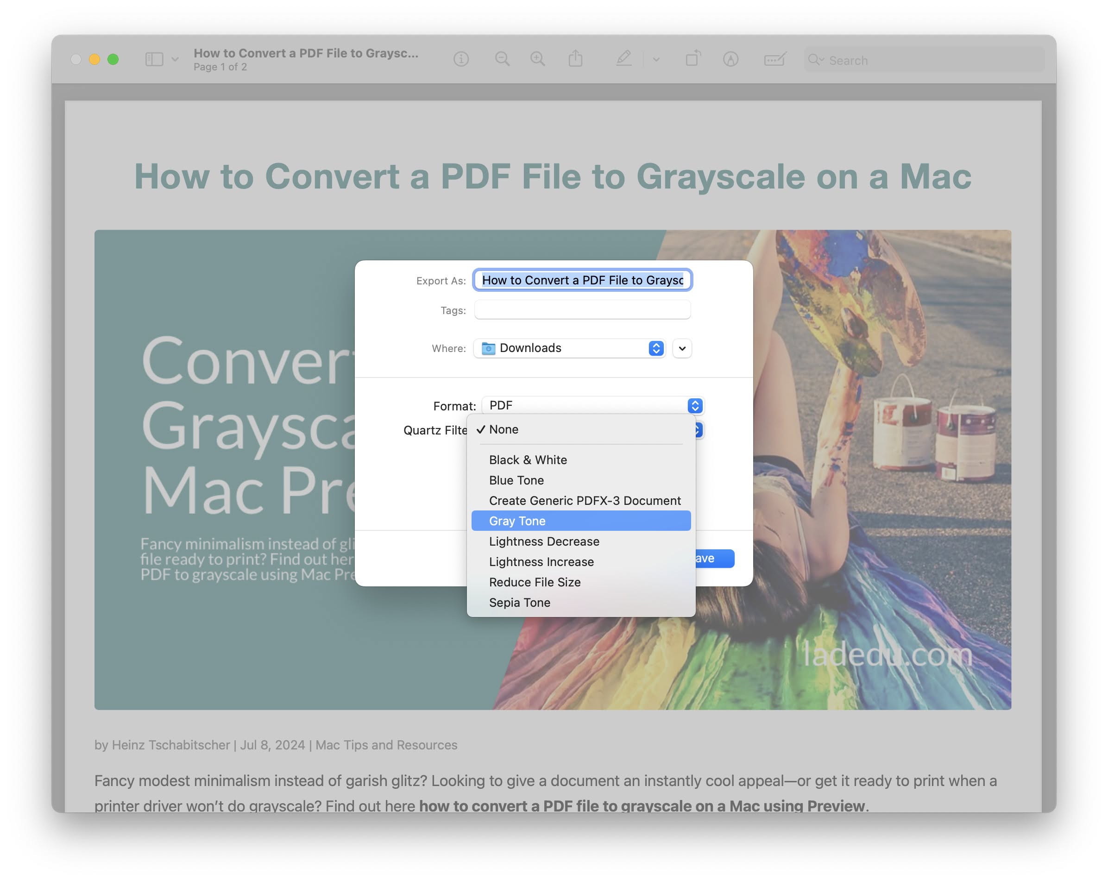Select None in Quartz Filter menu
The image size is (1108, 881).
pyautogui.click(x=581, y=429)
